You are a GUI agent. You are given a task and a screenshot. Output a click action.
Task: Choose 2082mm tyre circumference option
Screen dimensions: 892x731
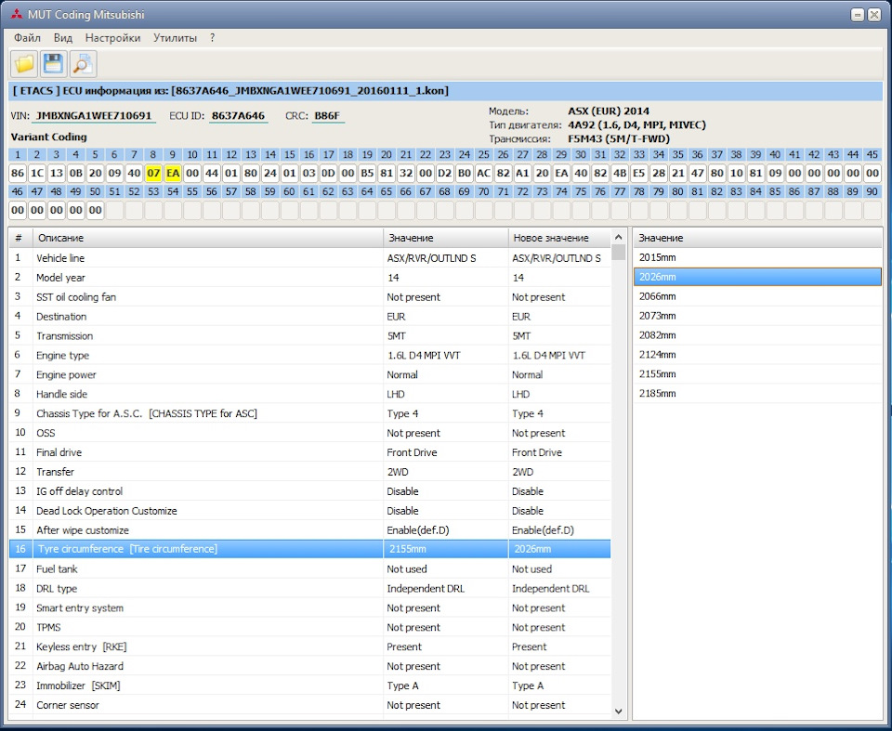pos(757,335)
